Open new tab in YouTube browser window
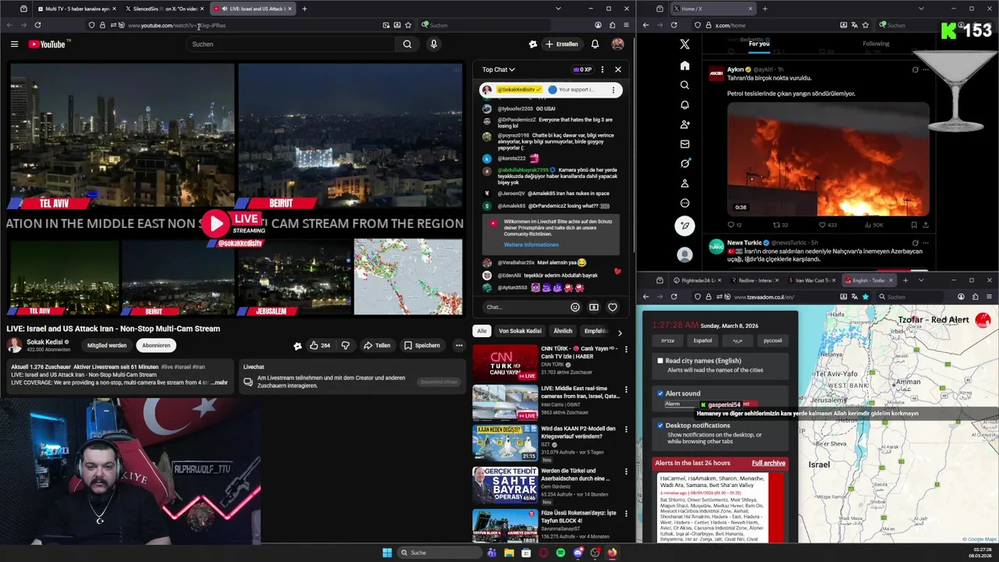 point(304,9)
